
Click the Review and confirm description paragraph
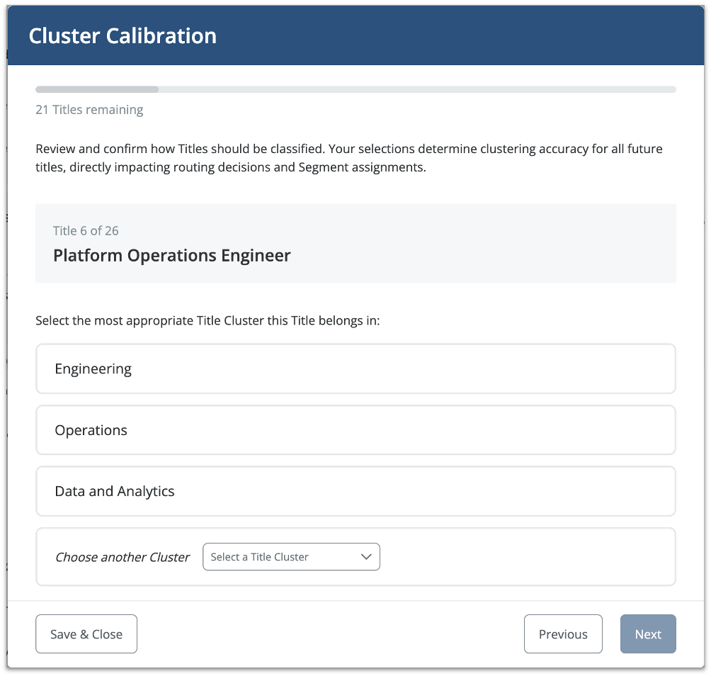(348, 159)
